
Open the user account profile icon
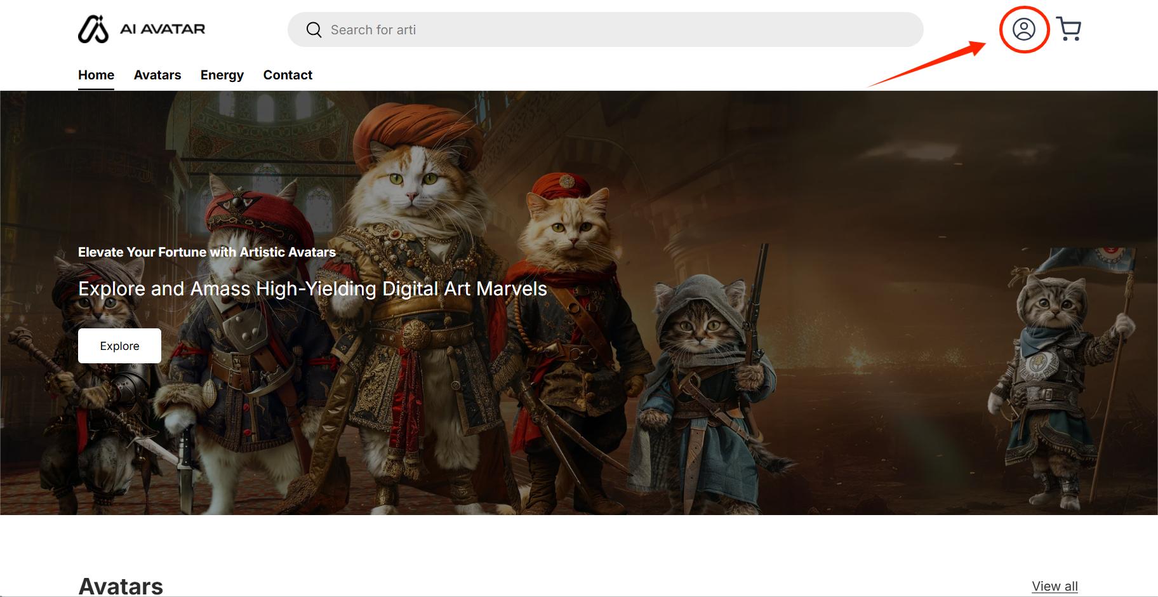coord(1023,29)
